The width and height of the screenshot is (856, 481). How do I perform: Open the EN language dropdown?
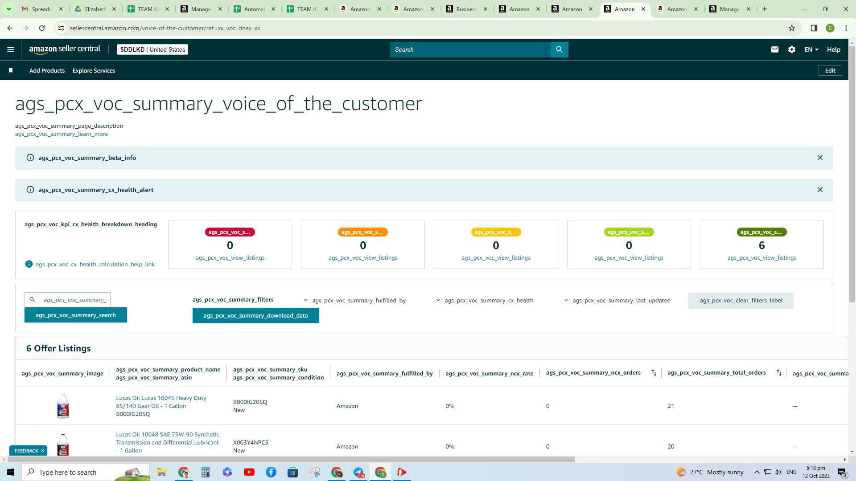(811, 49)
